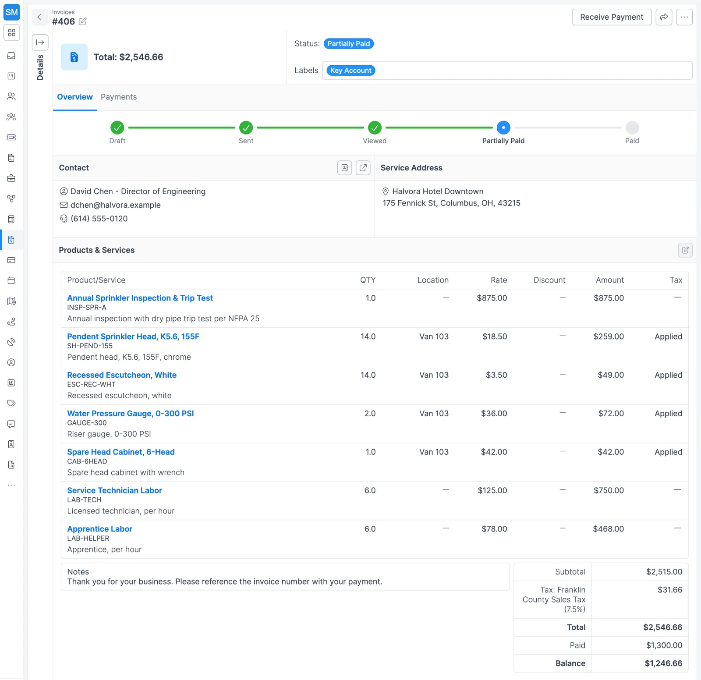This screenshot has width=701, height=680.
Task: Open the inbox icon in sidebar
Action: (x=11, y=56)
